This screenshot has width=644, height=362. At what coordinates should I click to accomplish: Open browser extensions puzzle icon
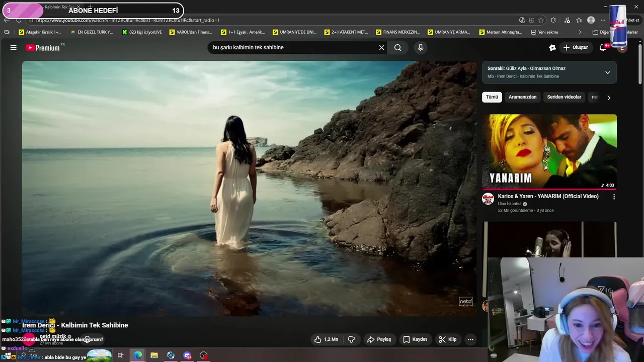click(553, 20)
